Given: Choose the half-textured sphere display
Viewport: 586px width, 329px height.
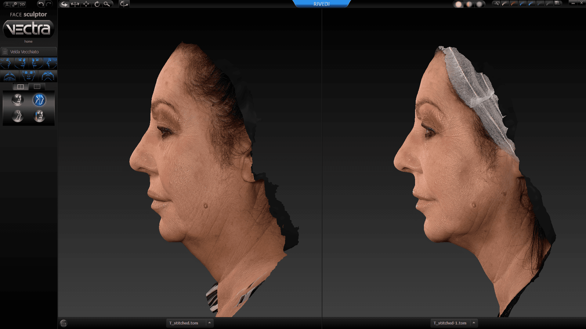Looking at the screenshot, I should pyautogui.click(x=469, y=4).
